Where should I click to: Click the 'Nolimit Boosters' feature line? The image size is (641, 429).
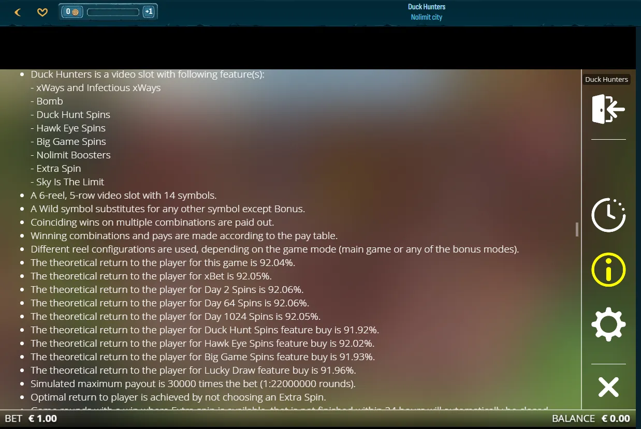[70, 155]
